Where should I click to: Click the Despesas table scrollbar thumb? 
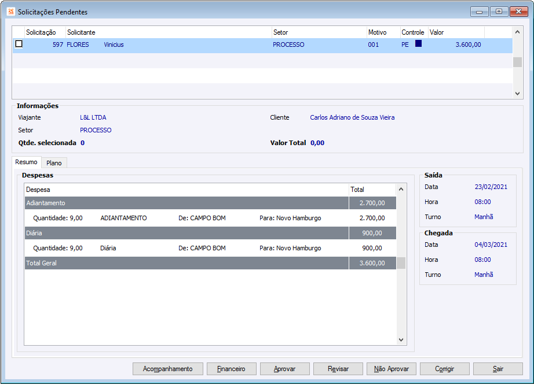pos(401,263)
